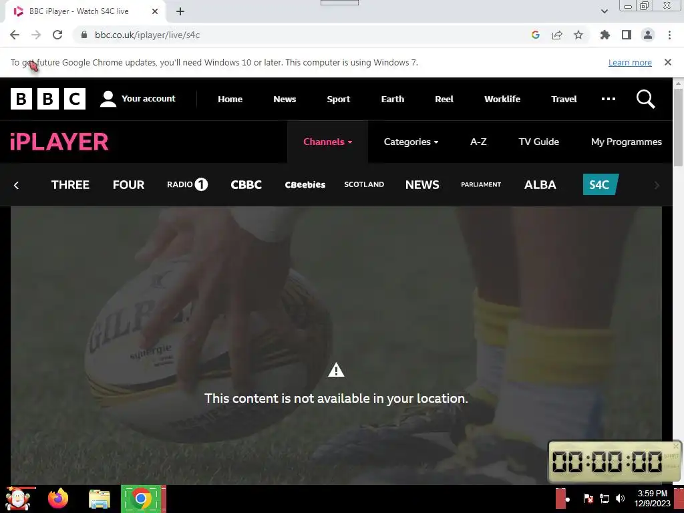This screenshot has width=684, height=513.
Task: Open Windows Explorer folder in taskbar
Action: [100, 498]
